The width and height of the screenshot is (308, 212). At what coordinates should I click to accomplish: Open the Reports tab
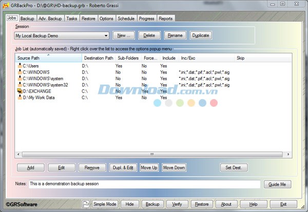tap(166, 18)
